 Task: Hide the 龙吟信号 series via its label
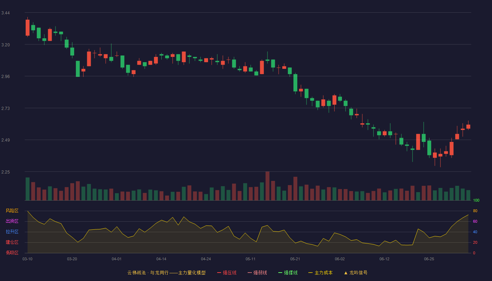[358, 273]
